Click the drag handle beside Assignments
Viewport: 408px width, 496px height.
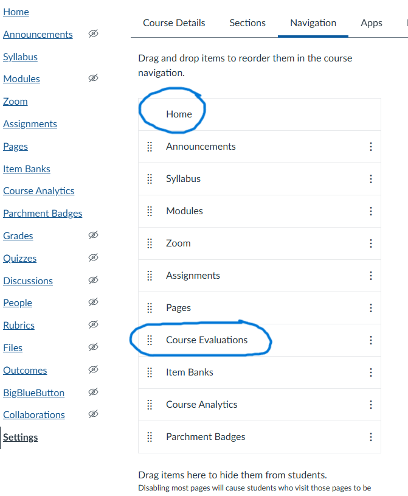point(150,276)
